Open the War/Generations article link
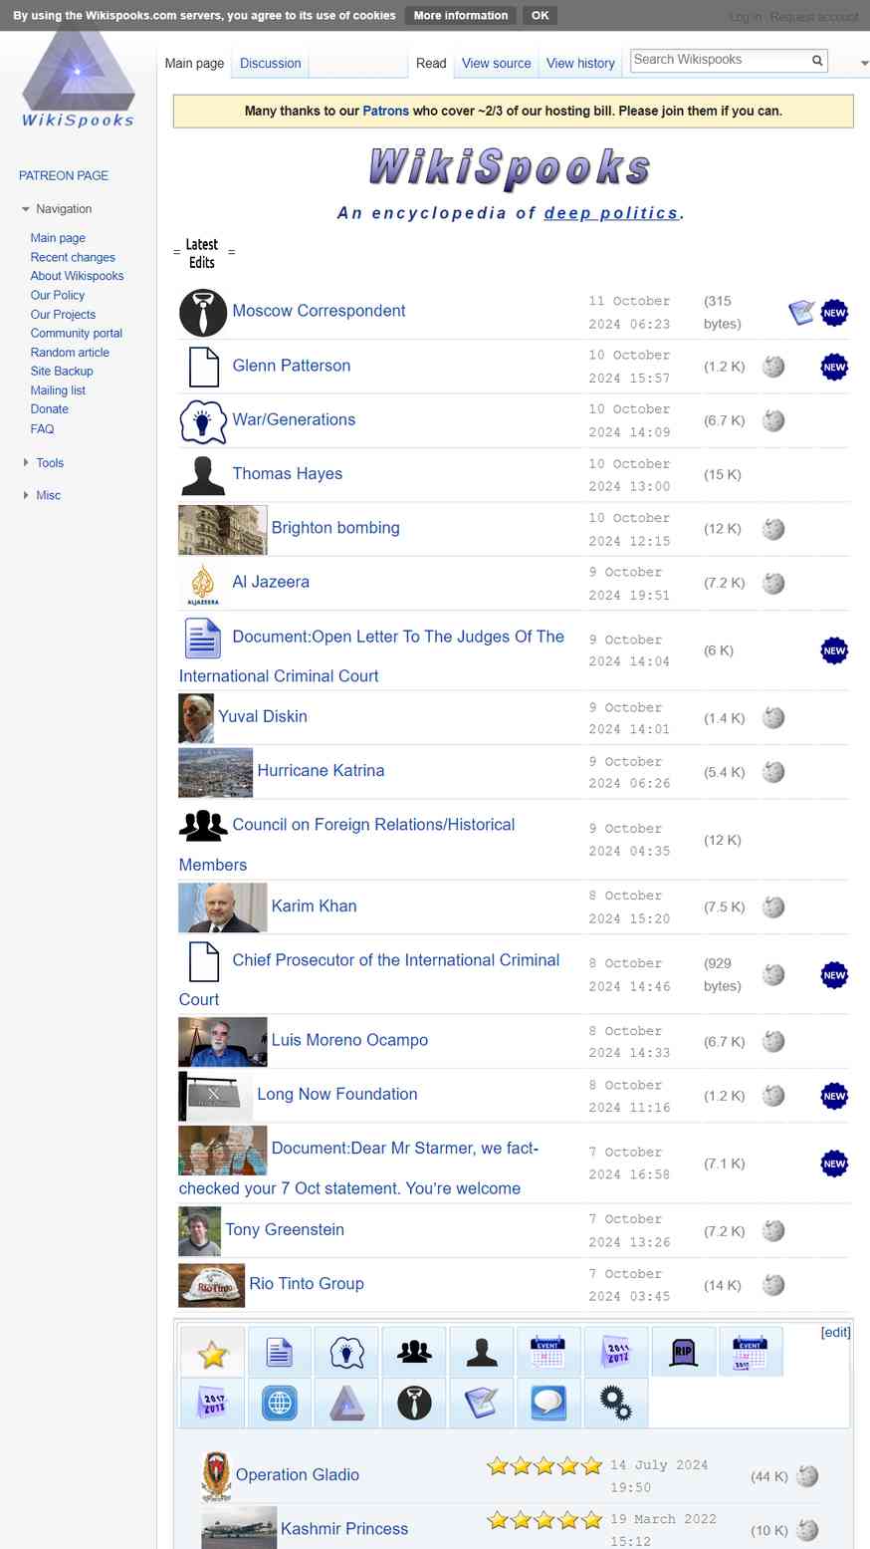 [x=294, y=420]
